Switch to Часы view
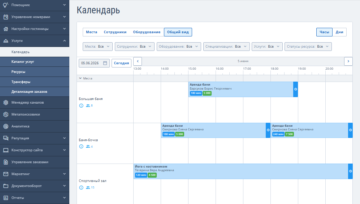360x204 pixels. [324, 32]
